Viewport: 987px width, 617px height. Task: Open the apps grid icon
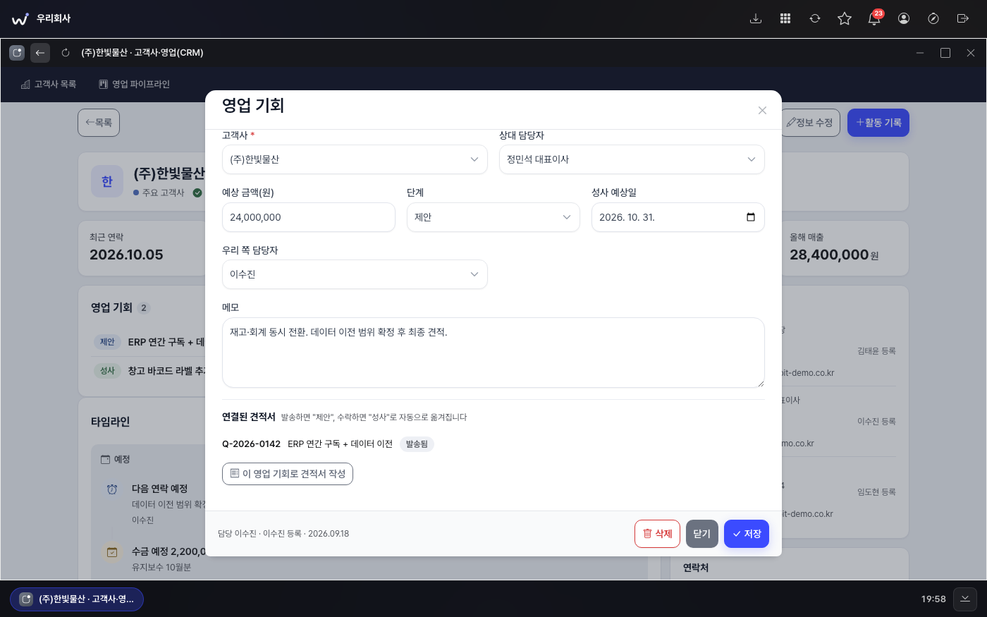click(x=785, y=18)
